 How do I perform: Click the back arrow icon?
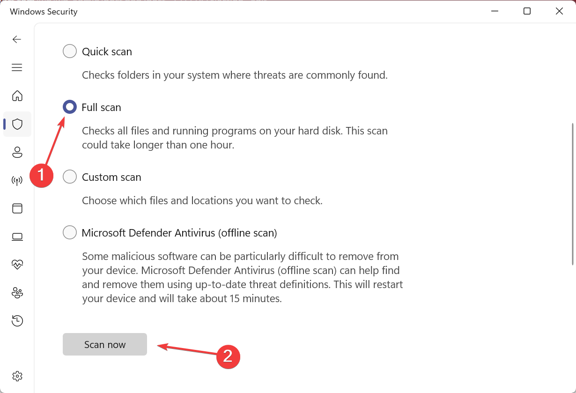[17, 39]
